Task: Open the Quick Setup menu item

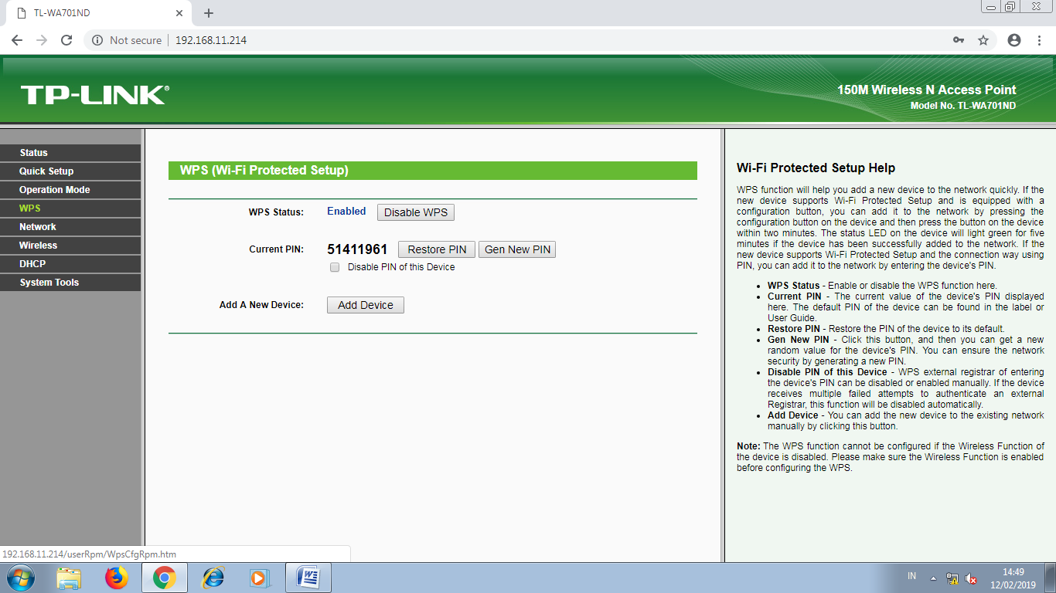Action: pos(70,171)
